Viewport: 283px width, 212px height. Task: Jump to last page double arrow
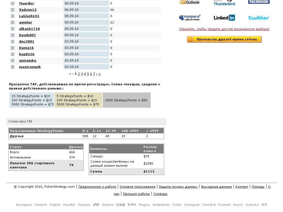[99, 74]
